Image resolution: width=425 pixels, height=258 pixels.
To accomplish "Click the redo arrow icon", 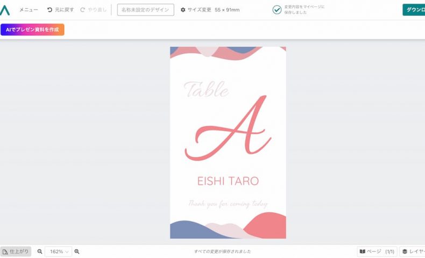I will click(83, 10).
